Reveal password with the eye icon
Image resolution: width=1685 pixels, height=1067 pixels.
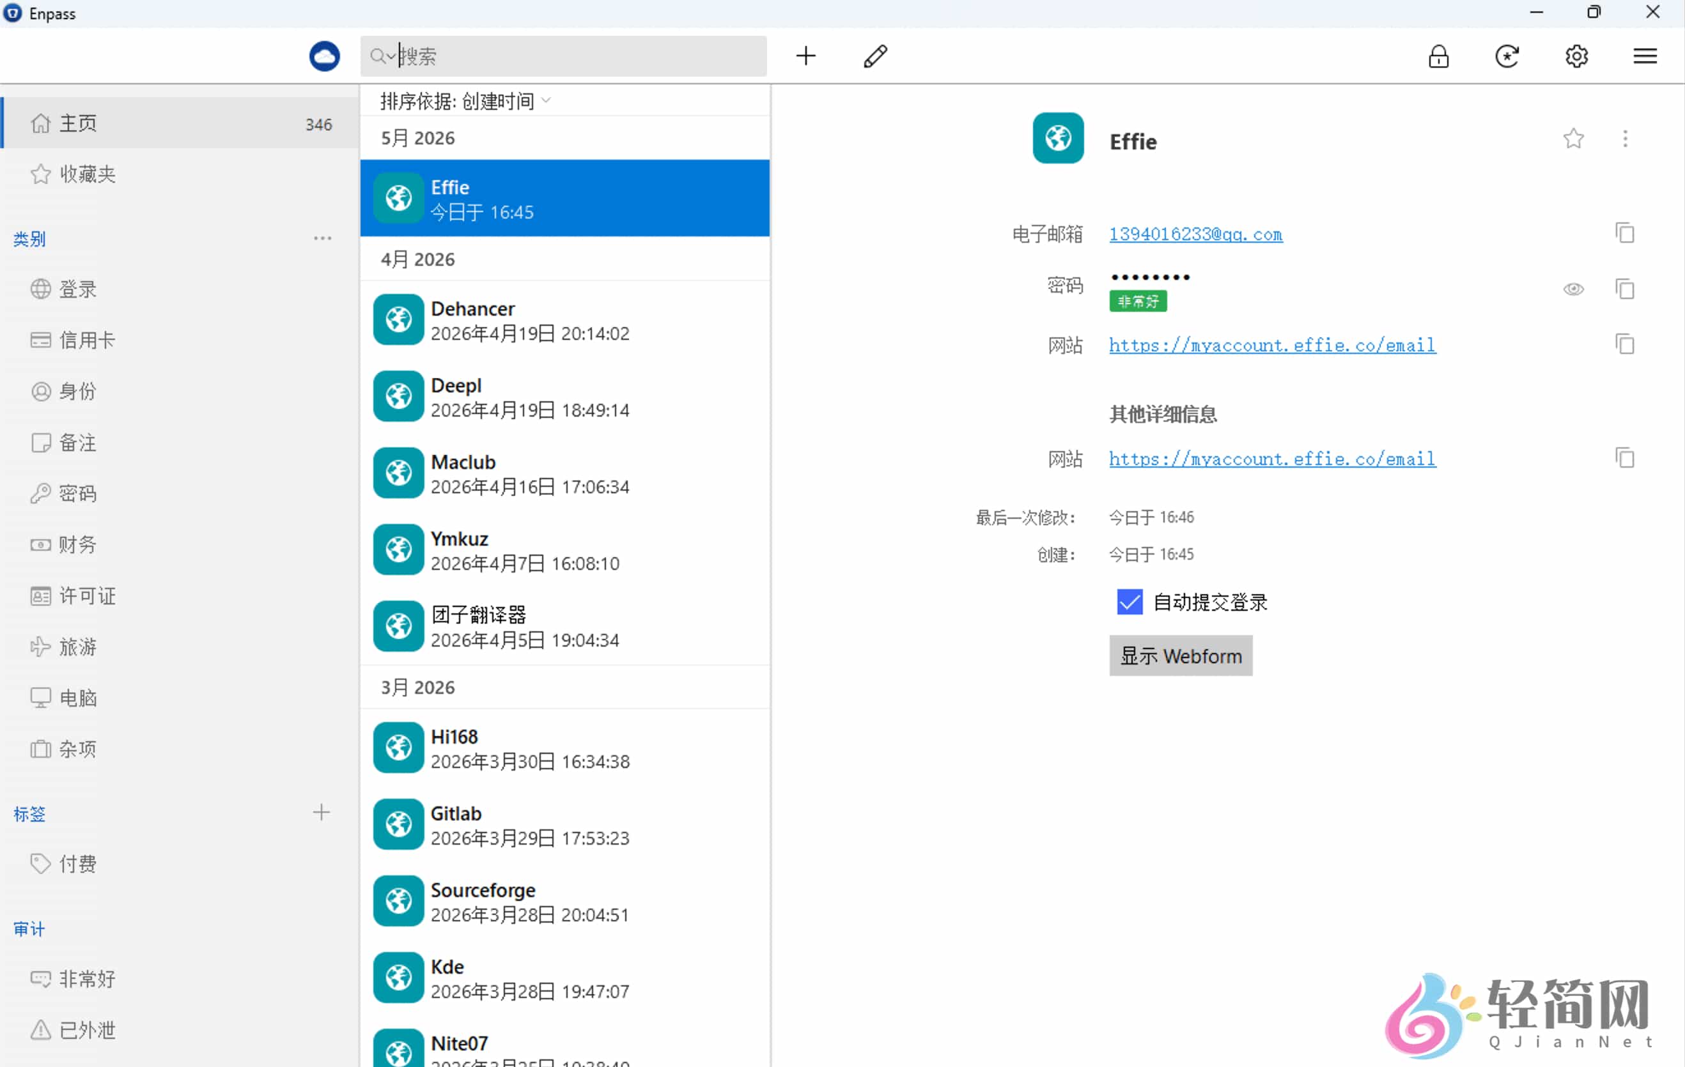pos(1573,288)
